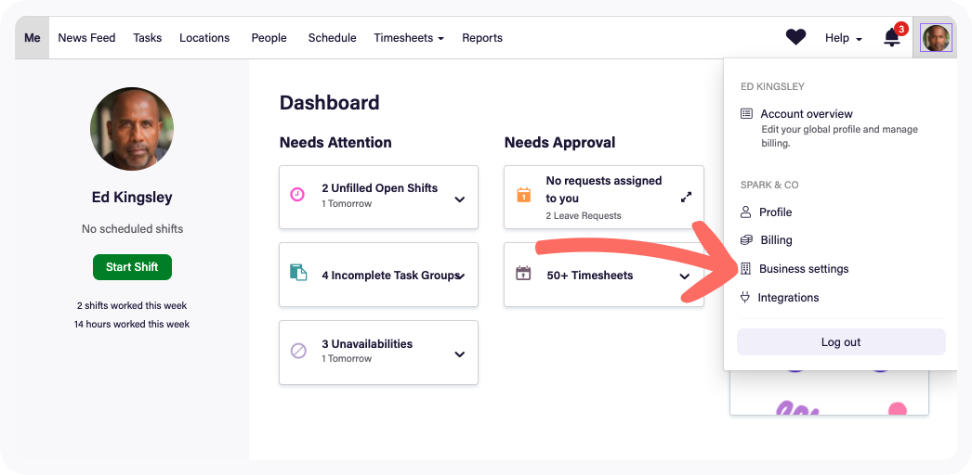Screen dimensions: 972x475
Task: Open the Reports page
Action: coord(482,38)
